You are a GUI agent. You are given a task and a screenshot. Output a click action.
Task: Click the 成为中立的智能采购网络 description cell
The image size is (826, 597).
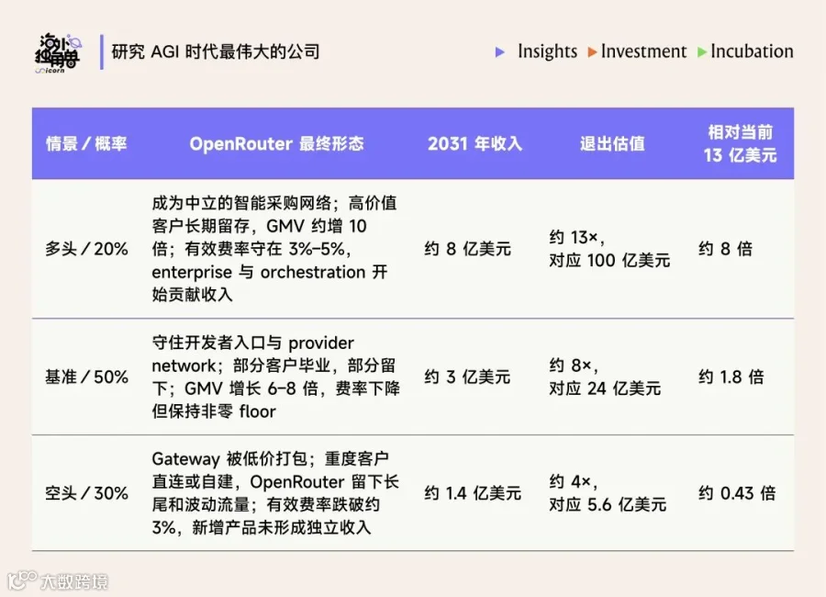coord(274,248)
